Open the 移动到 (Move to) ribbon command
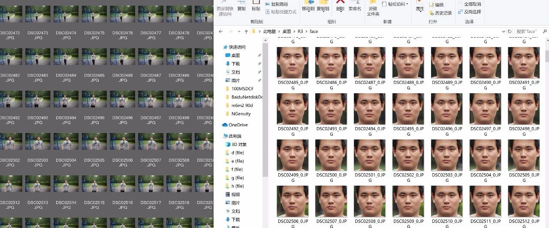The height and width of the screenshot is (228, 549). point(308,7)
